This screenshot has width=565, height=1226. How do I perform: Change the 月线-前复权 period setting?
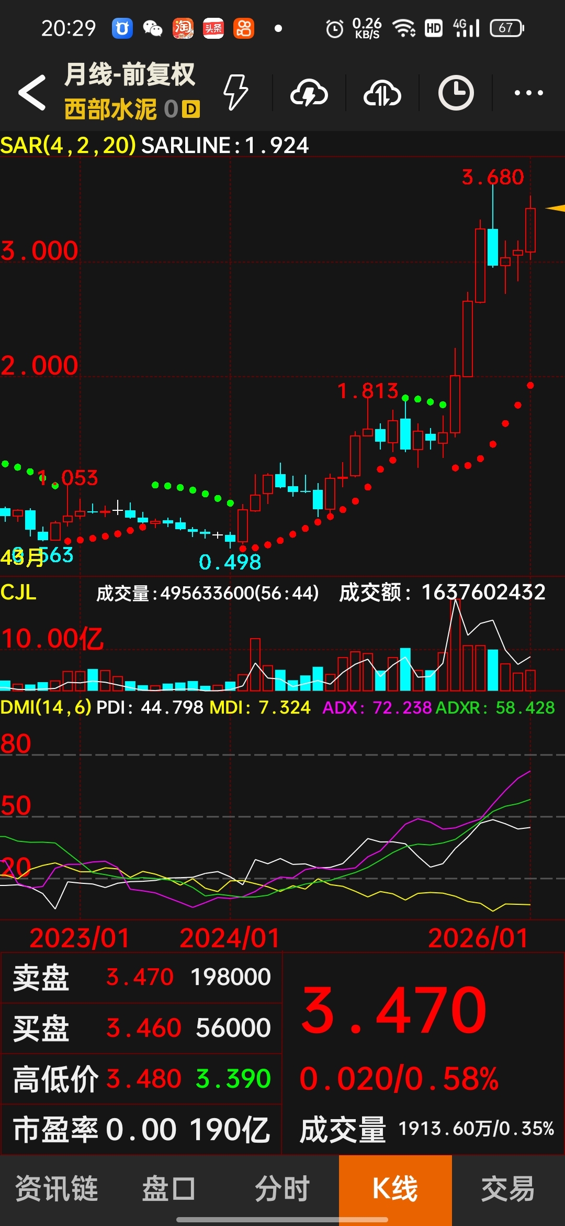[130, 74]
